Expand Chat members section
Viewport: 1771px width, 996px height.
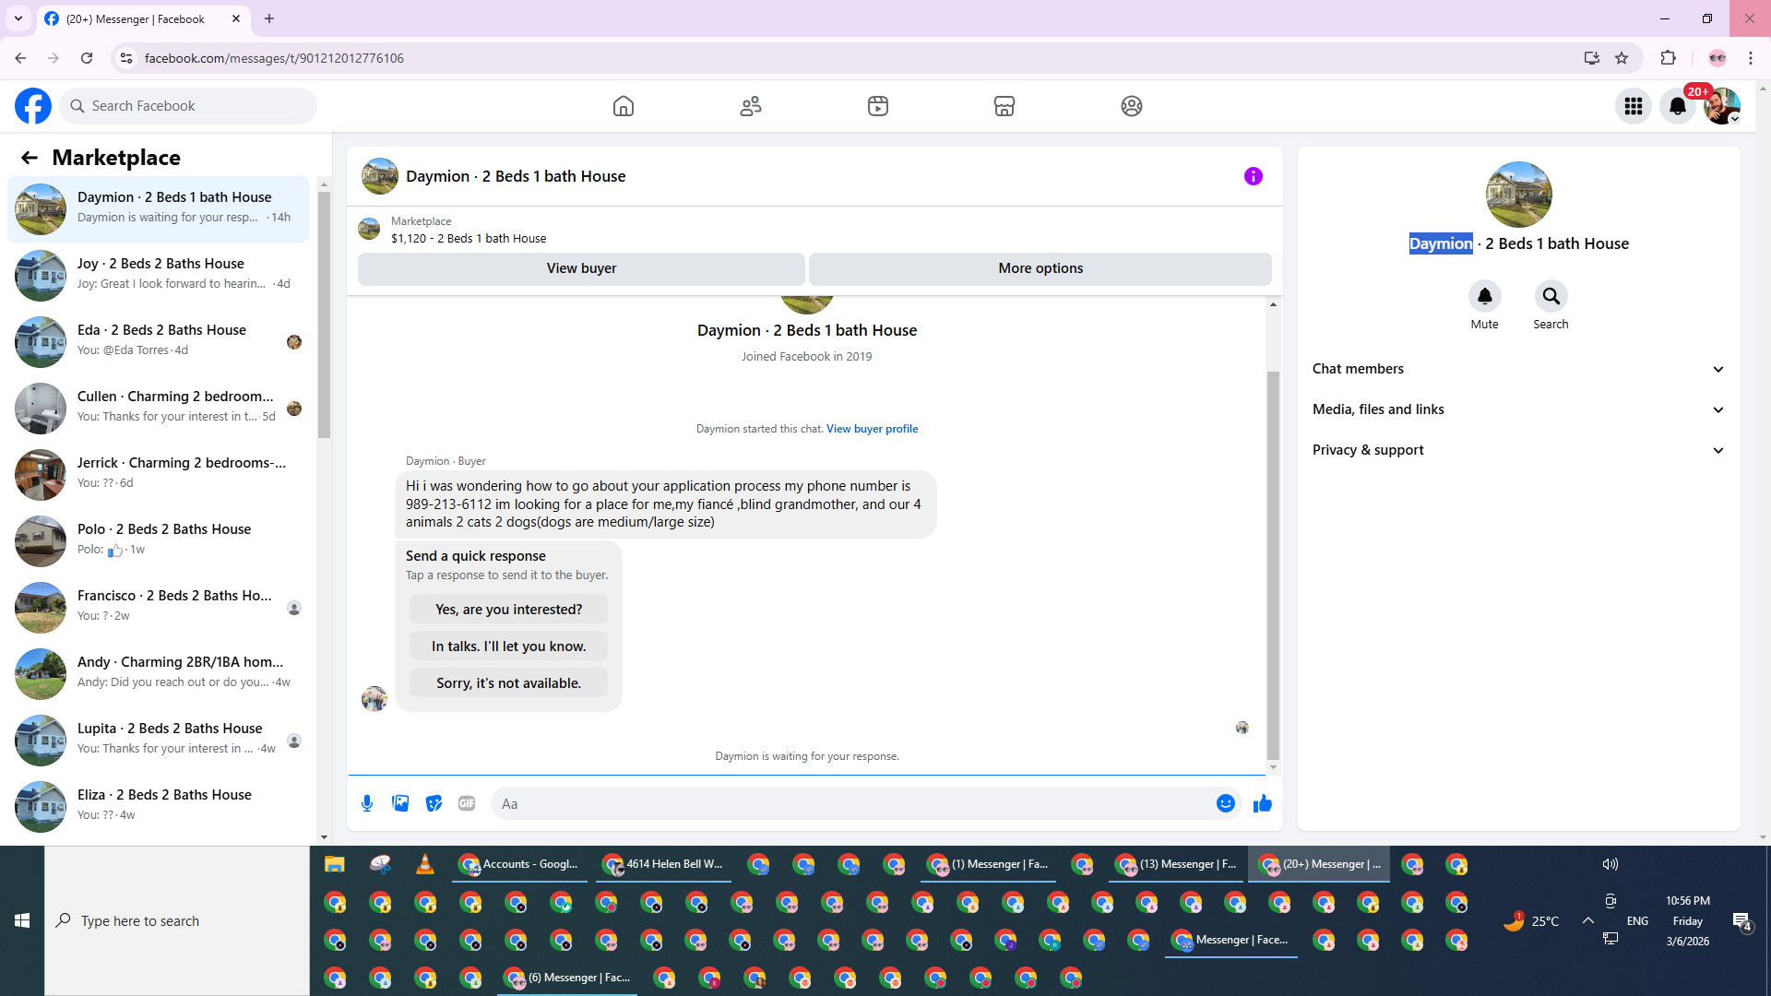[x=1518, y=369]
